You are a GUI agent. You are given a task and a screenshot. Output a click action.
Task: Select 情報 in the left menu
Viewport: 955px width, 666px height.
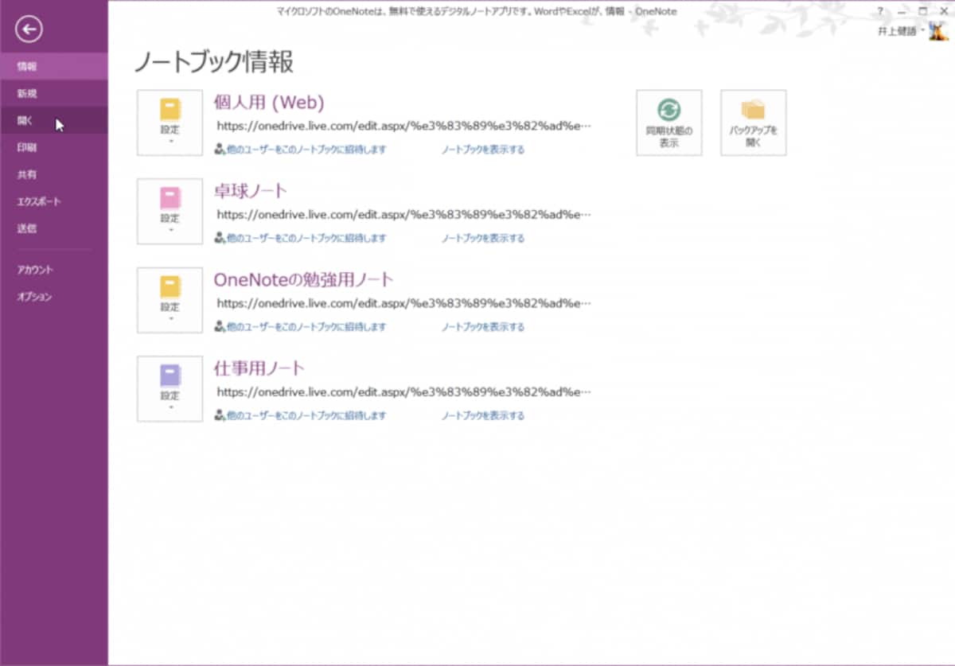[54, 66]
